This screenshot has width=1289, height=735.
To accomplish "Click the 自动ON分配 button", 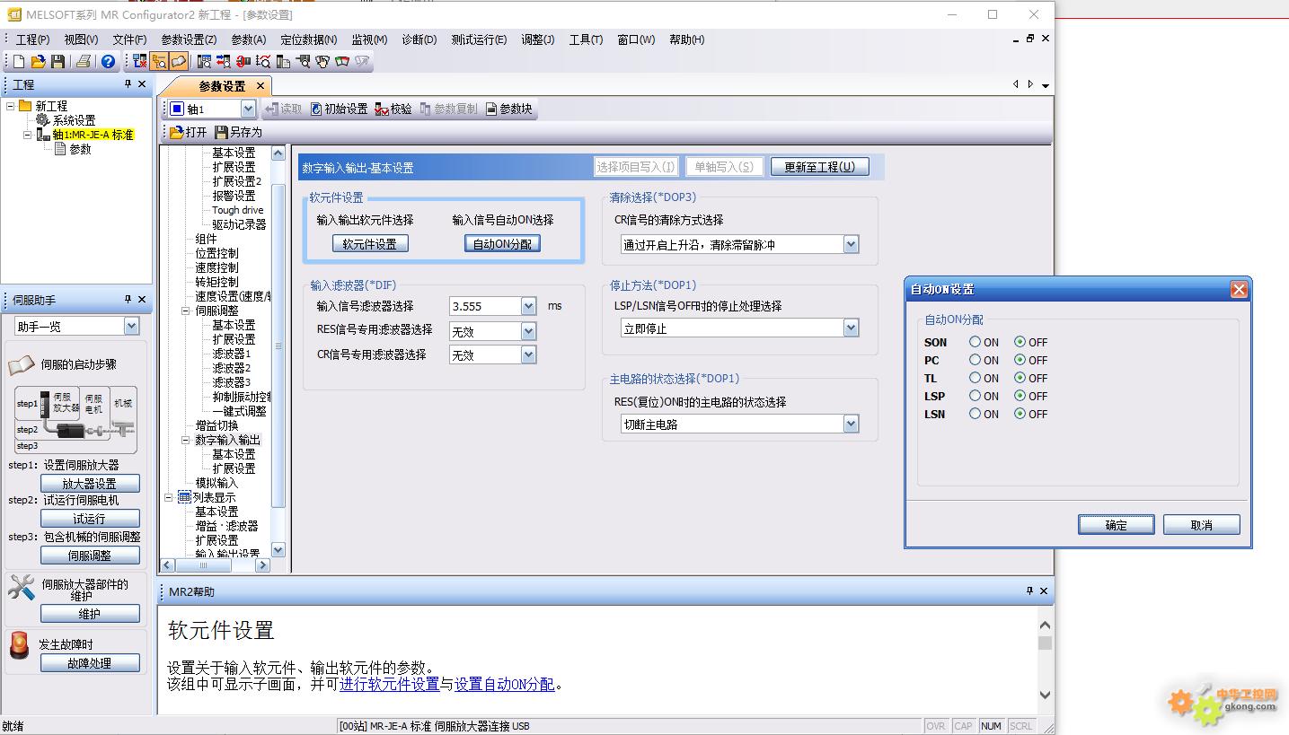I will pyautogui.click(x=502, y=243).
